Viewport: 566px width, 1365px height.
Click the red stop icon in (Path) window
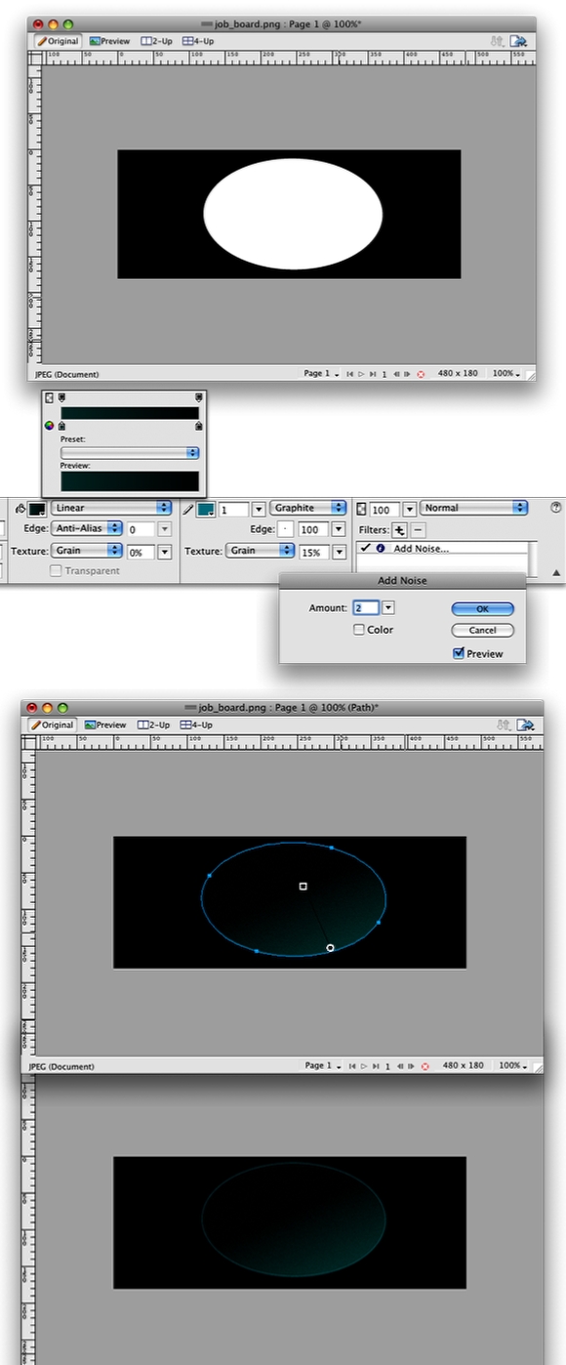pos(424,1066)
